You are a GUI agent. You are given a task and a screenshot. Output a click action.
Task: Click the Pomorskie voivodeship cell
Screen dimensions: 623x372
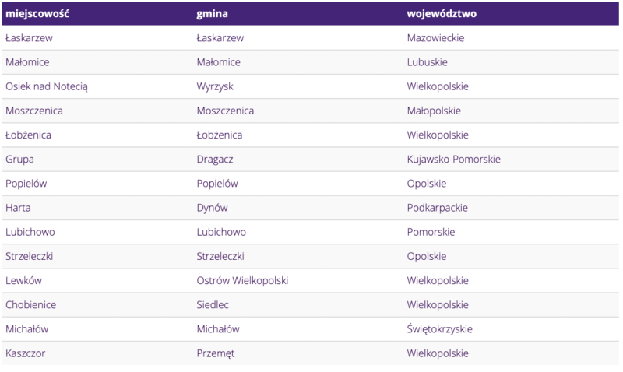(x=431, y=232)
